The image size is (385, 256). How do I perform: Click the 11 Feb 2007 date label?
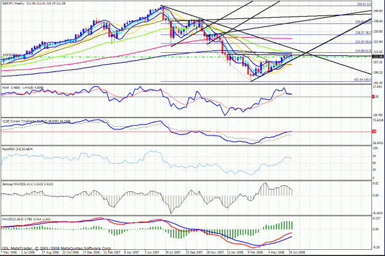point(111,252)
